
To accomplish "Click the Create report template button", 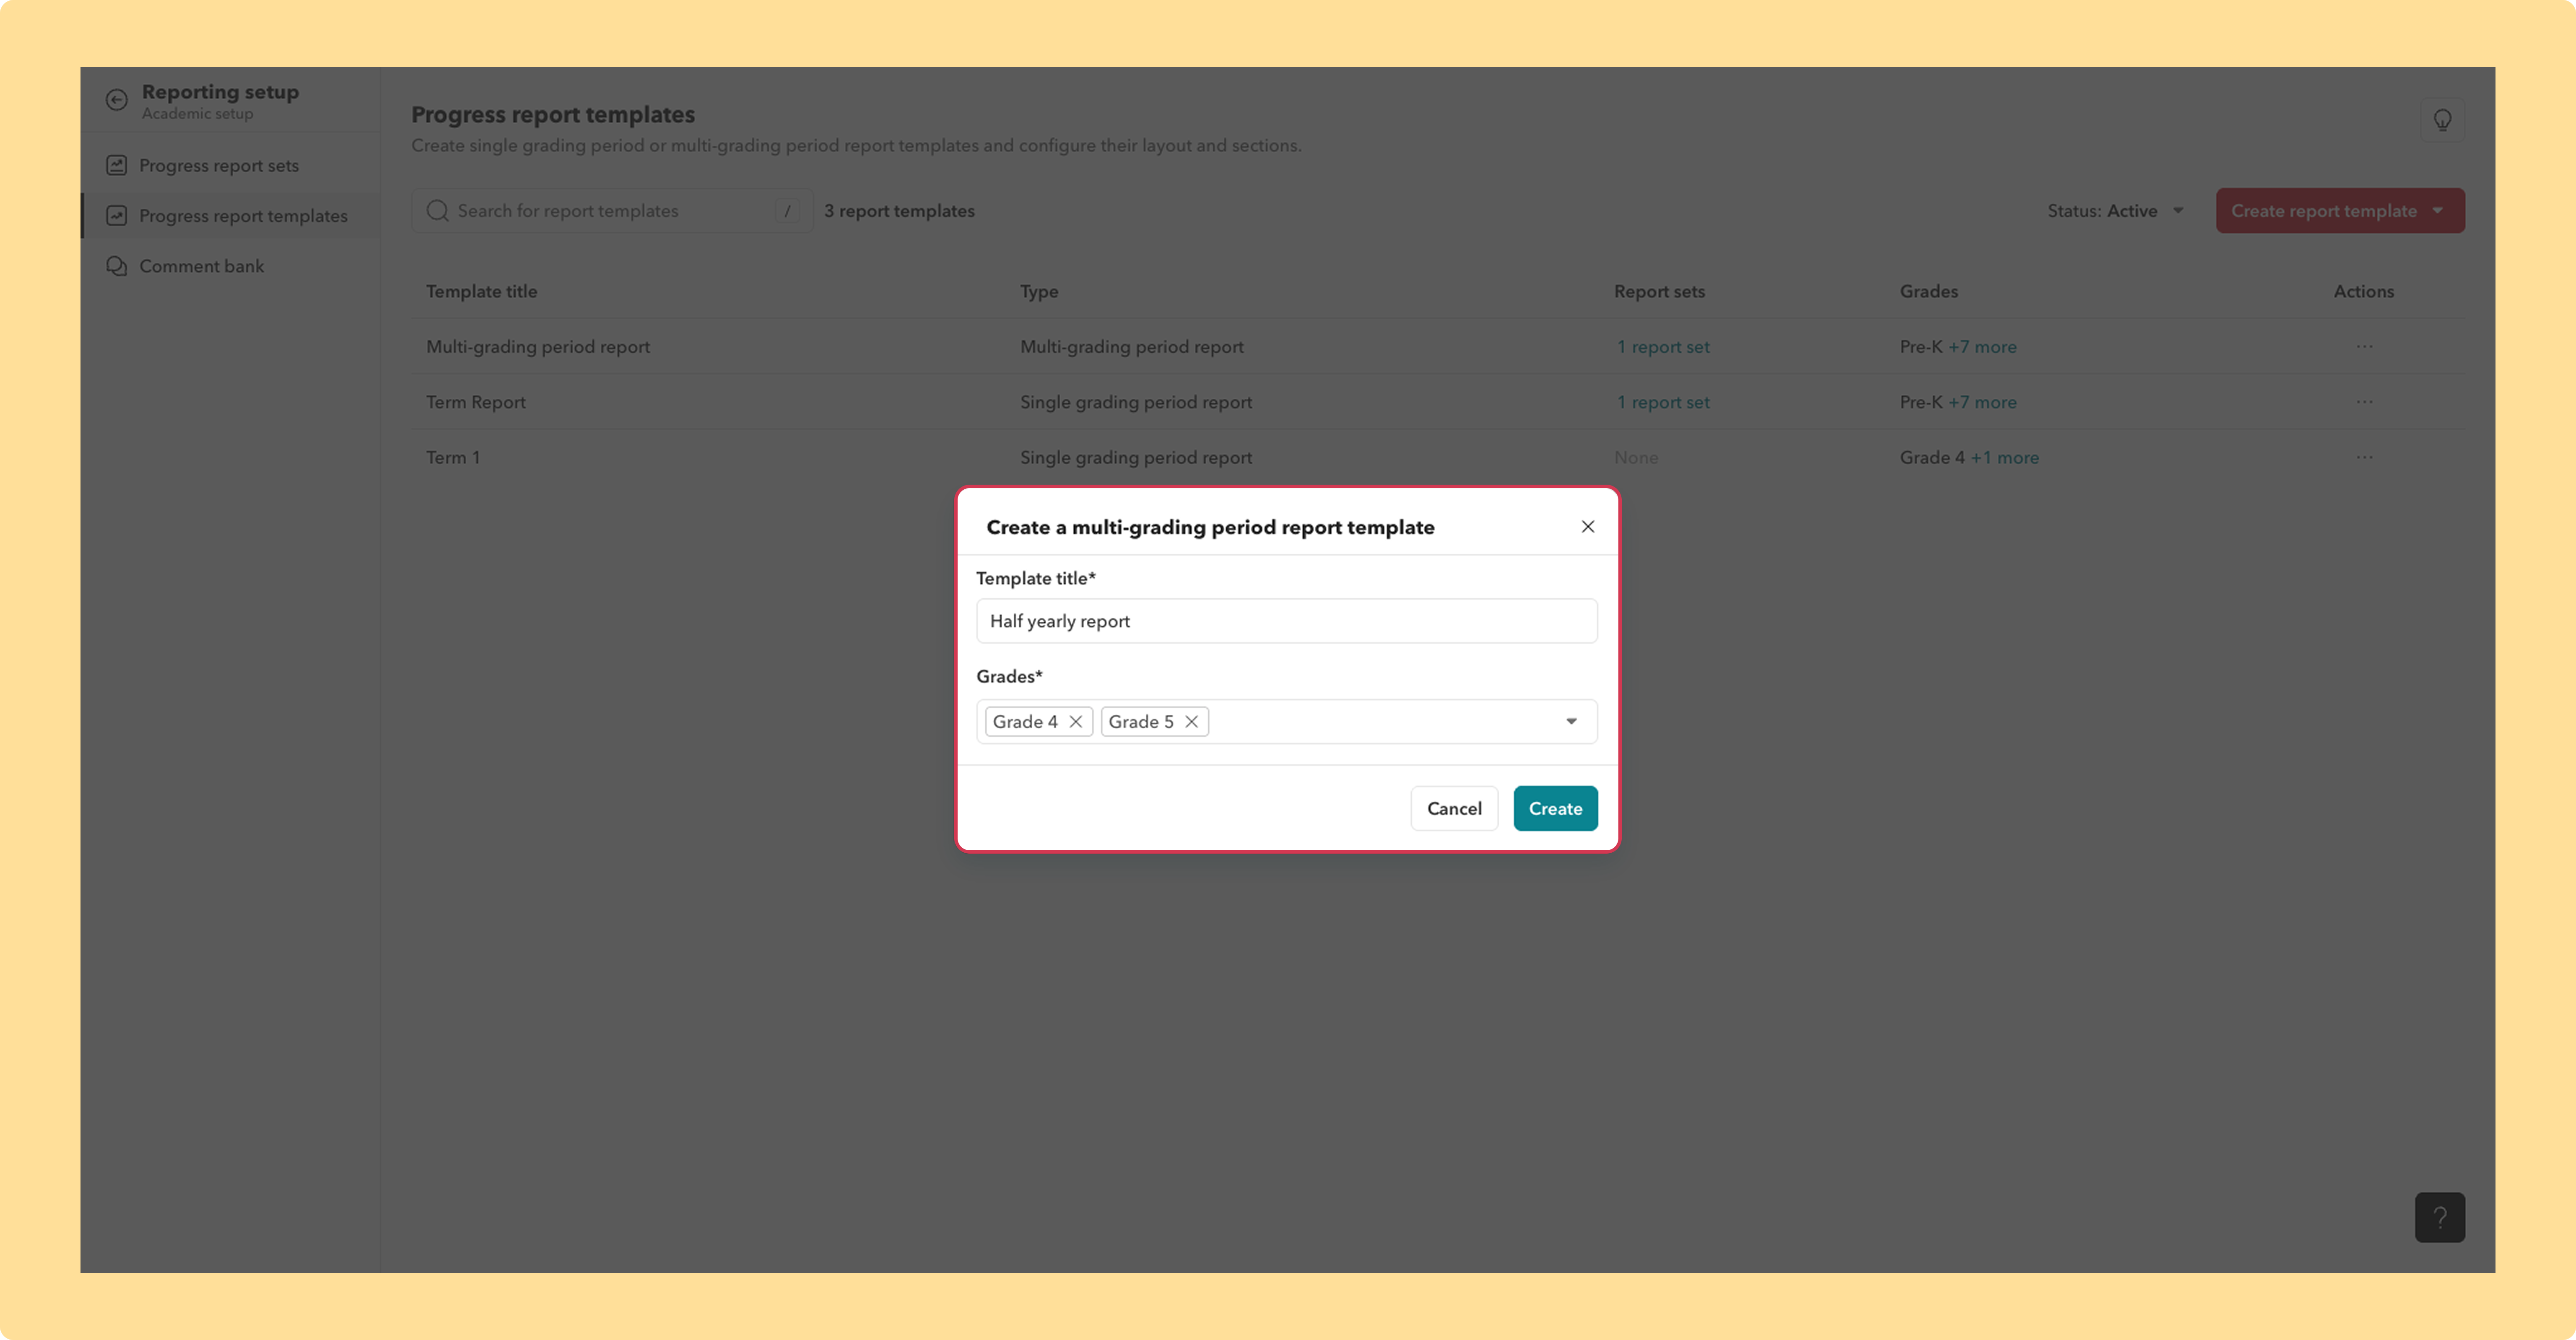I will tap(2340, 211).
